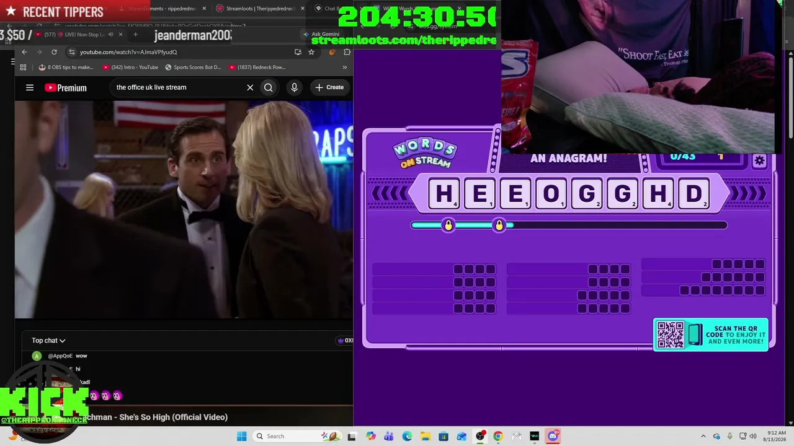Open a new Chrome tab
The width and height of the screenshot is (794, 446).
135,35
